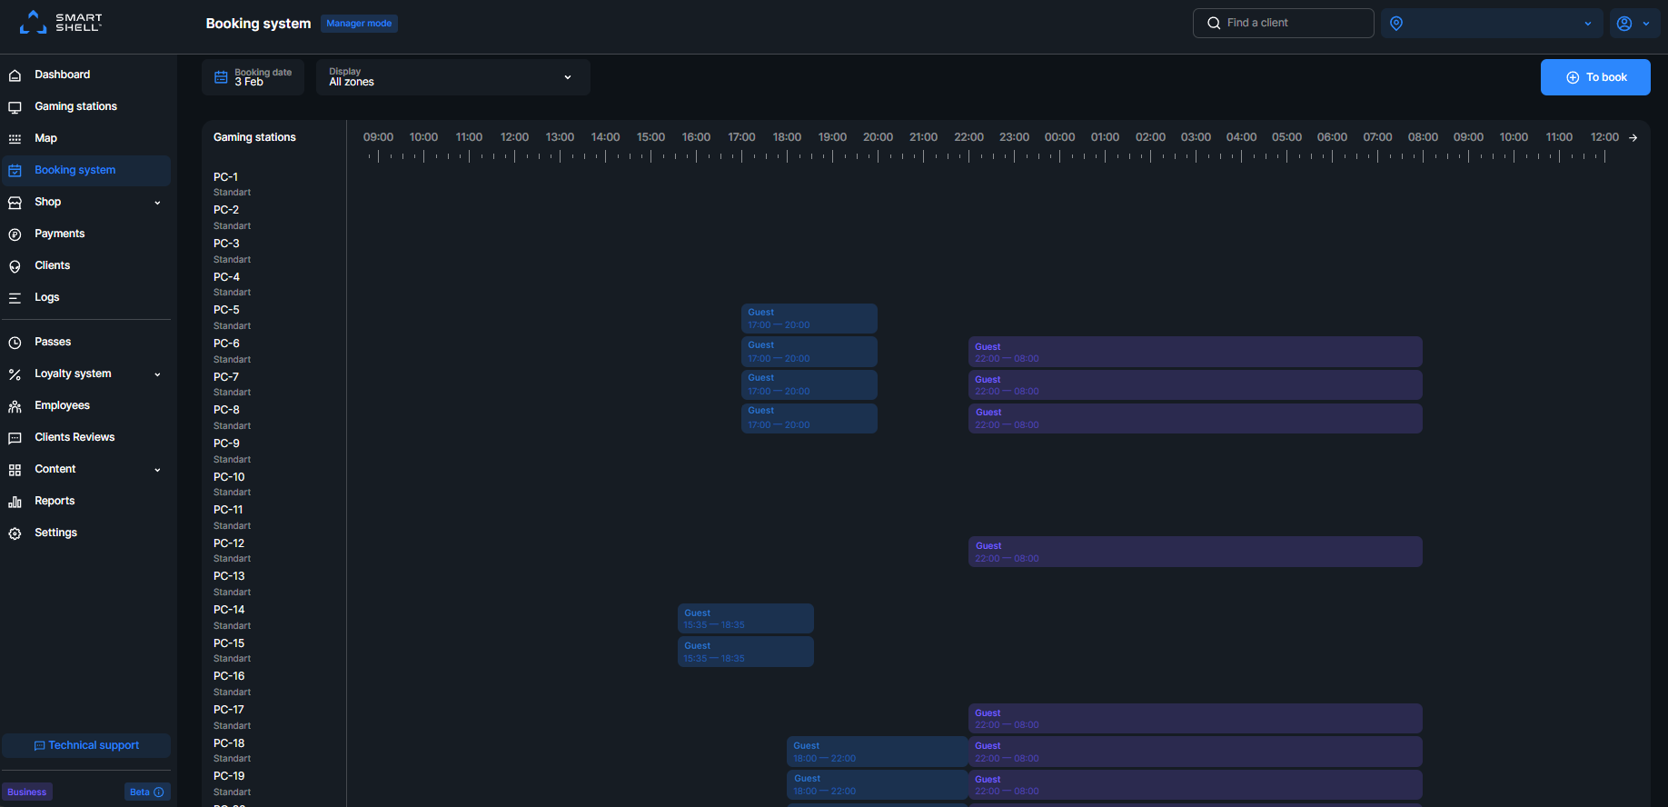Open the Payments section
This screenshot has height=807, width=1668.
coord(59,234)
